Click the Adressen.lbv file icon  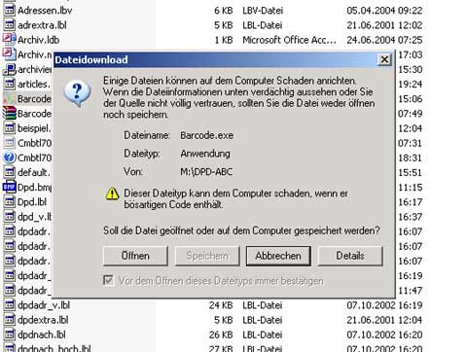[9, 10]
